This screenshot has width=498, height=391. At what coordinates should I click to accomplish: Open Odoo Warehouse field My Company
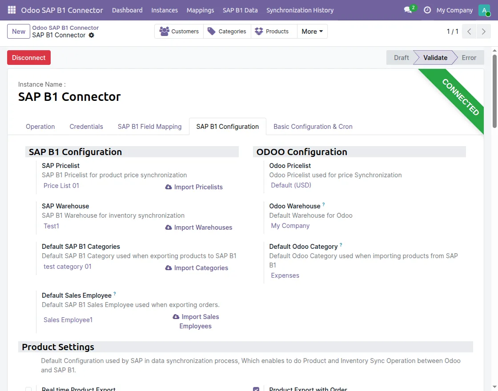tap(290, 226)
